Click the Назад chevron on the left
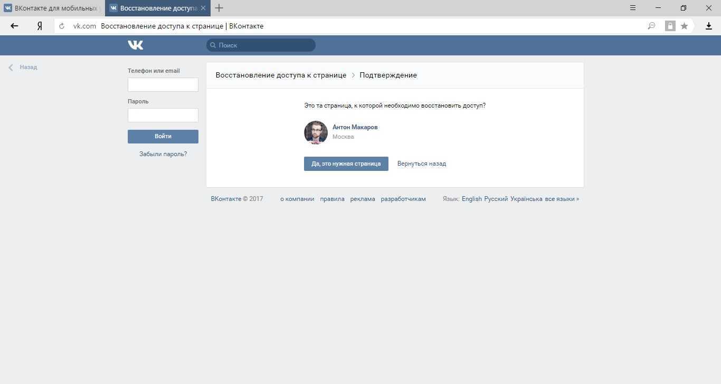This screenshot has height=384, width=721. pos(11,68)
